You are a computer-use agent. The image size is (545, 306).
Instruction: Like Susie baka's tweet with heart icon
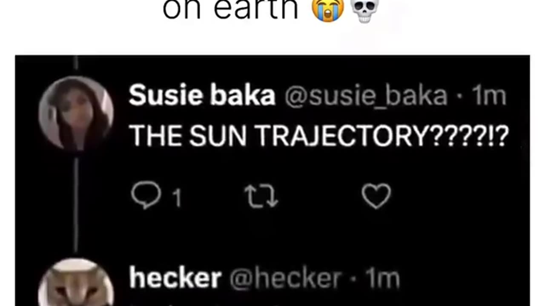tap(376, 196)
